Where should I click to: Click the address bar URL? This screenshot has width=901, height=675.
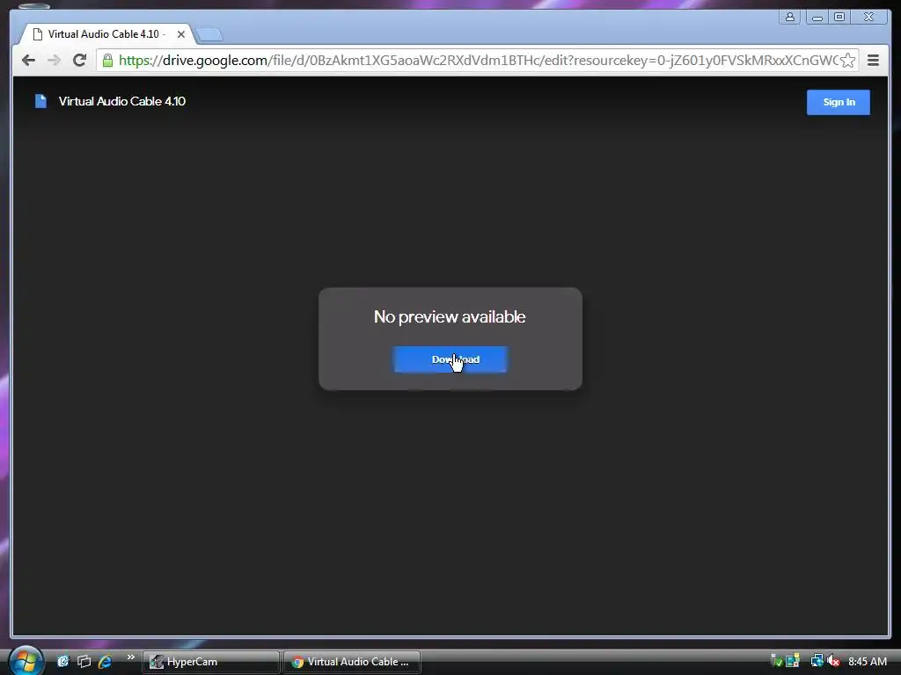click(478, 61)
